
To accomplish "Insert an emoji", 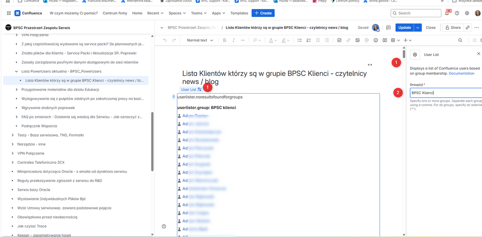I will tap(376, 40).
